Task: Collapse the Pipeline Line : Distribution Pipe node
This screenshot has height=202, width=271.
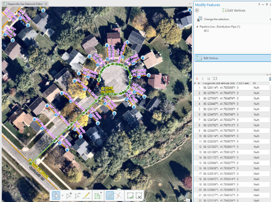Action: click(197, 27)
